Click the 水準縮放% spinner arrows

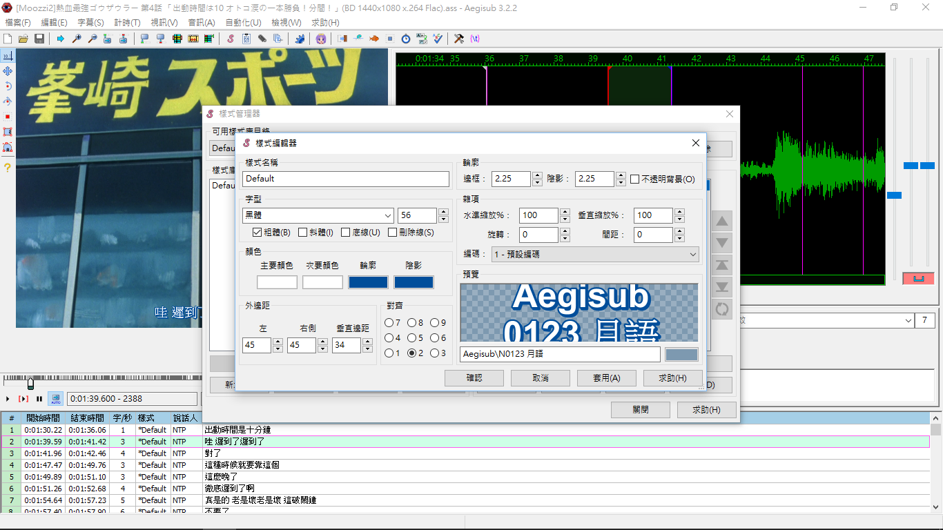point(565,215)
